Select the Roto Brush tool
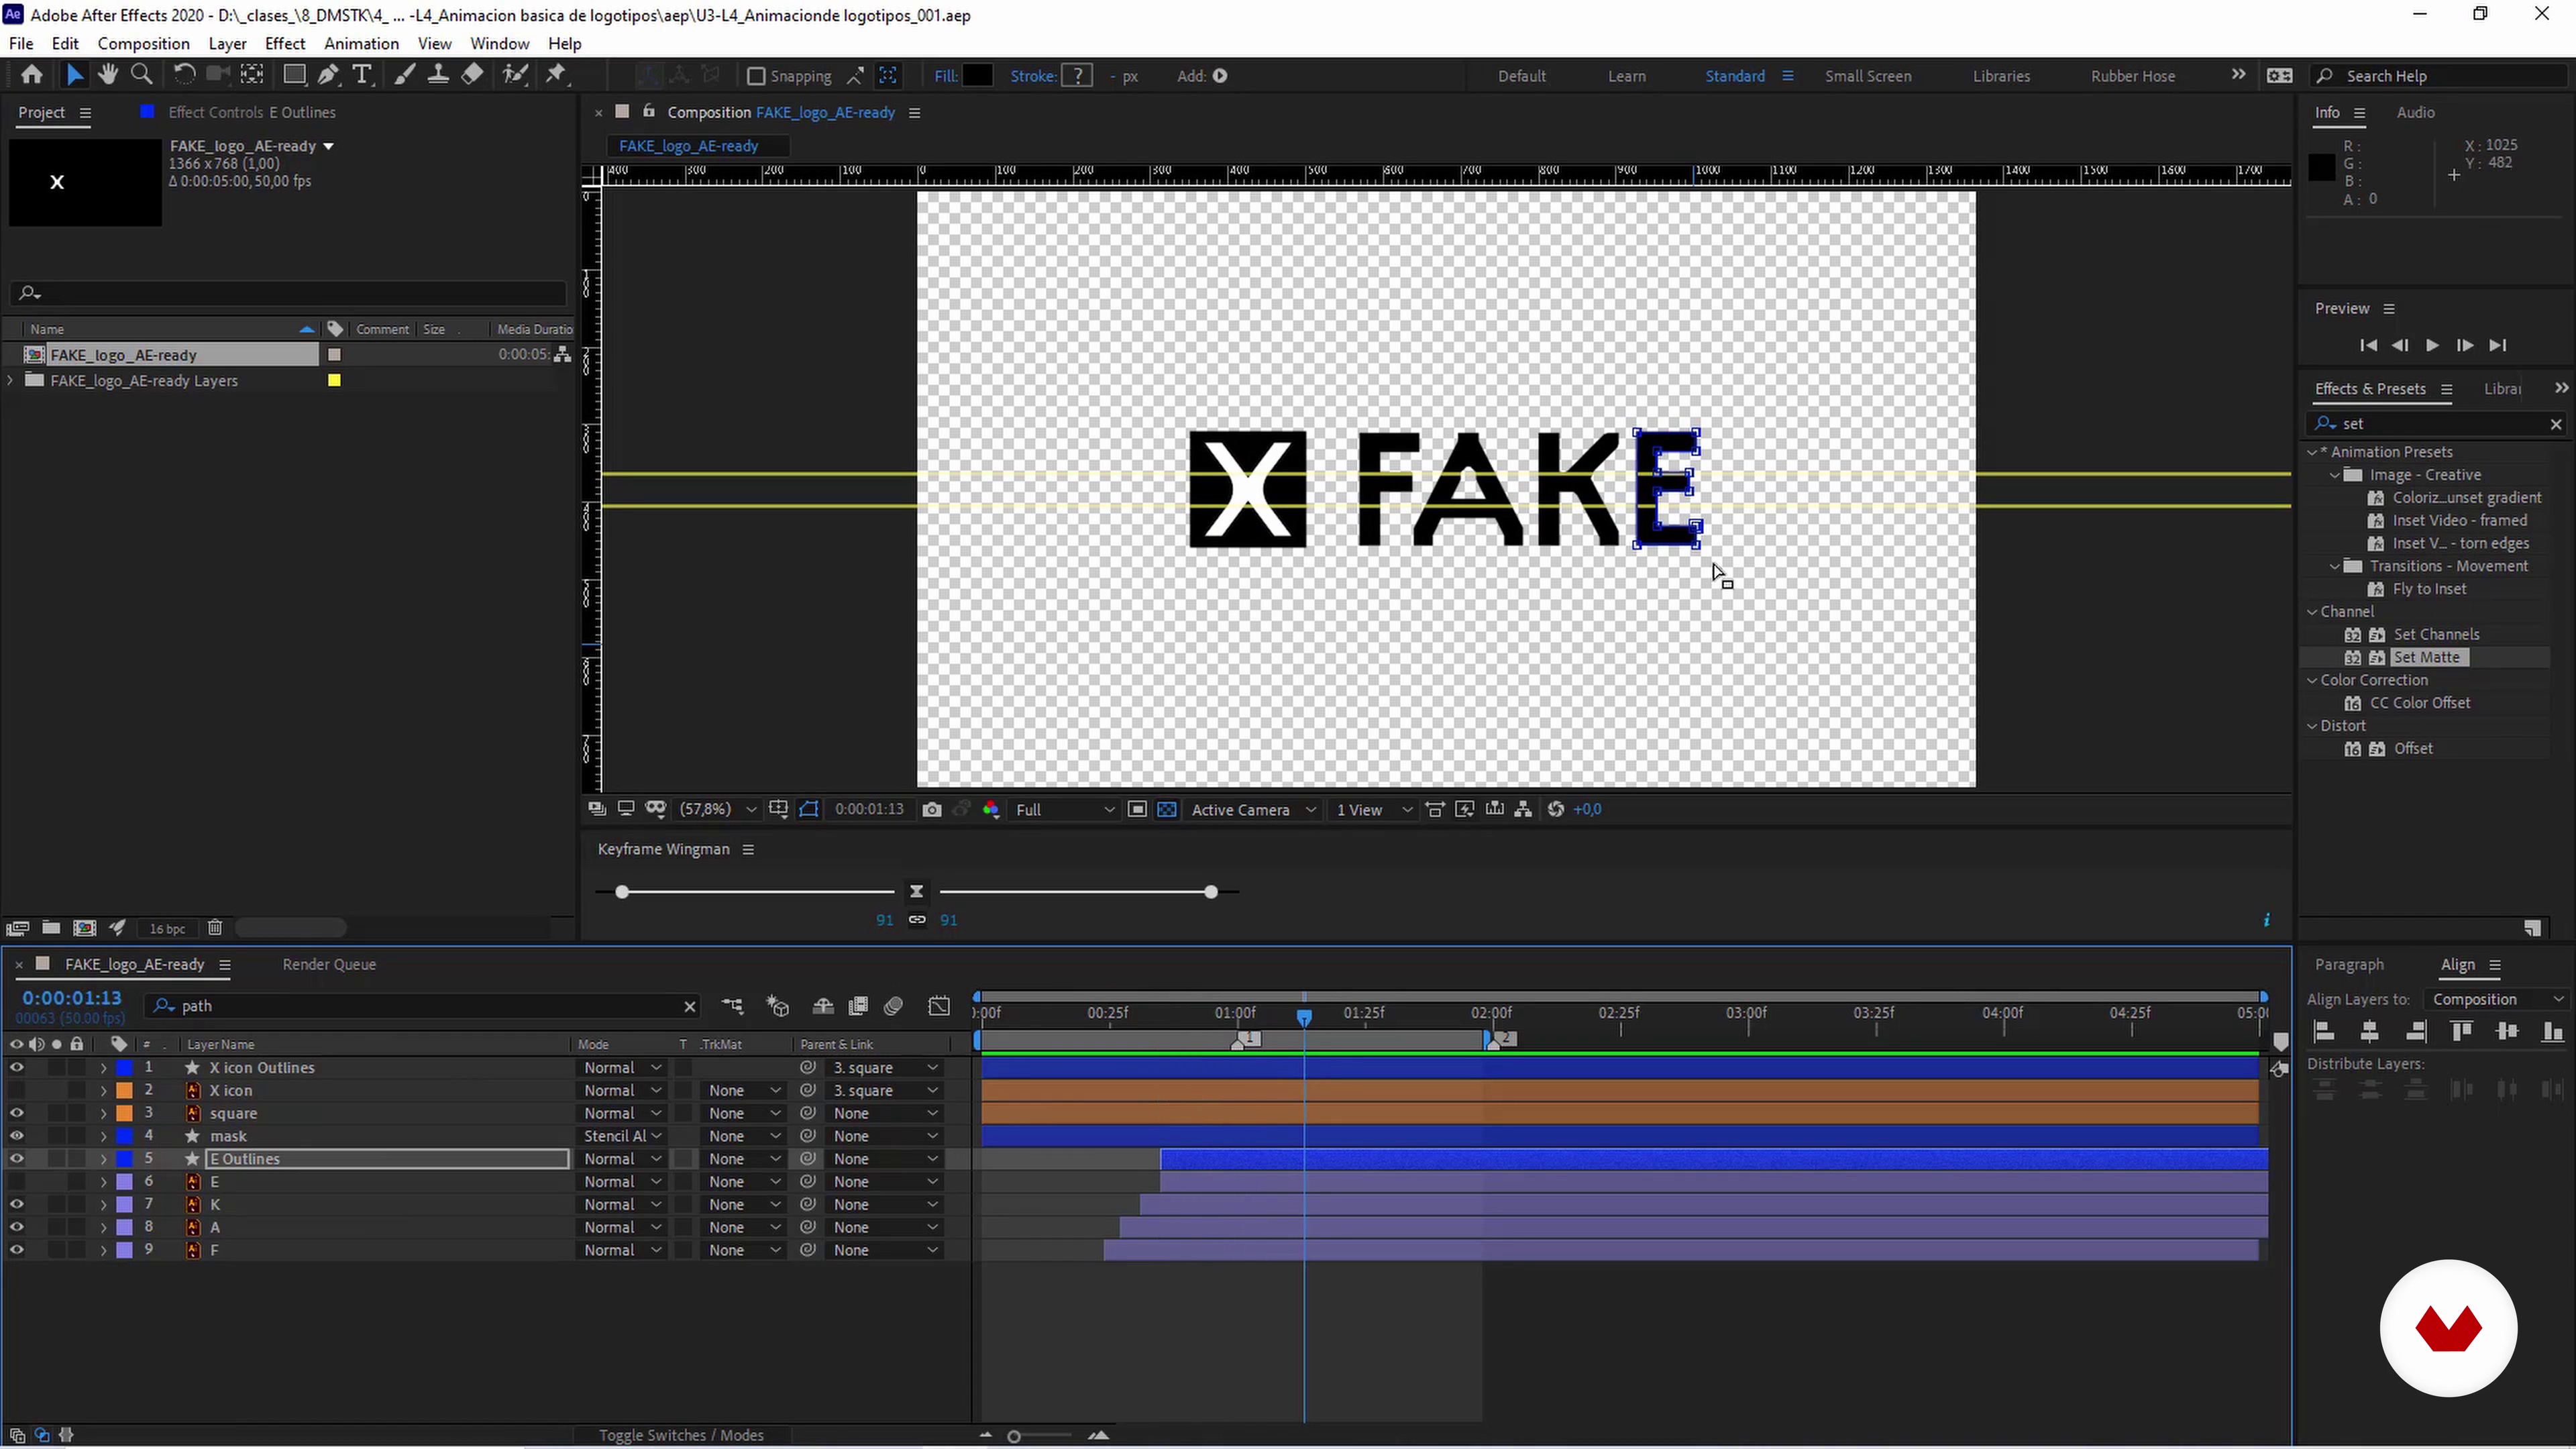2576x1449 pixels. coord(514,75)
